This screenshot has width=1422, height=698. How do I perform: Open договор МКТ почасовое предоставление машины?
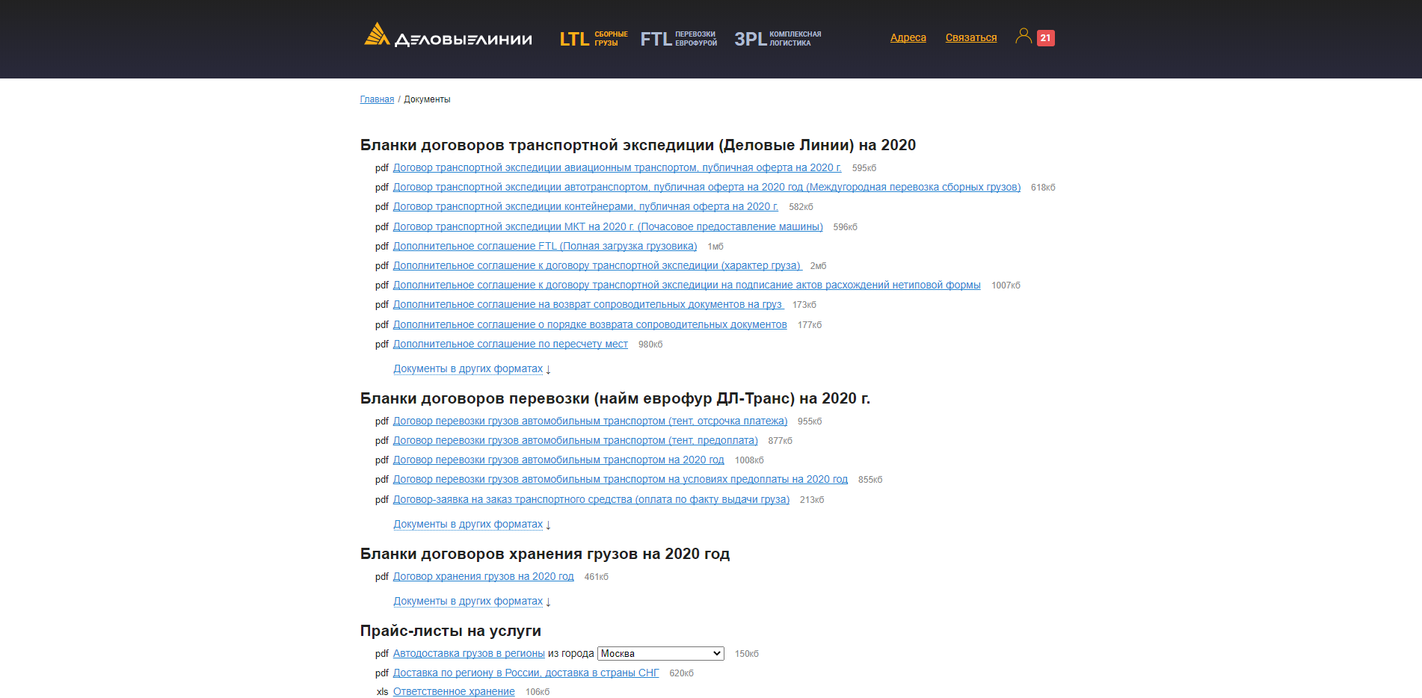point(608,226)
